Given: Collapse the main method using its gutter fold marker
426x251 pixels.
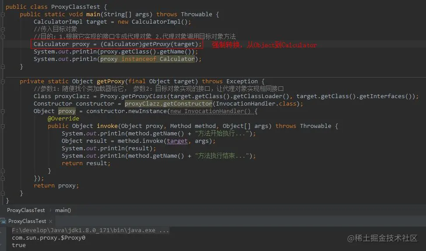Looking at the screenshot, I should click(3, 15).
